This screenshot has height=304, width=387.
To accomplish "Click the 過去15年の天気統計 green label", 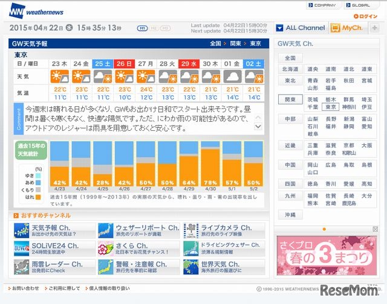I will [x=31, y=150].
